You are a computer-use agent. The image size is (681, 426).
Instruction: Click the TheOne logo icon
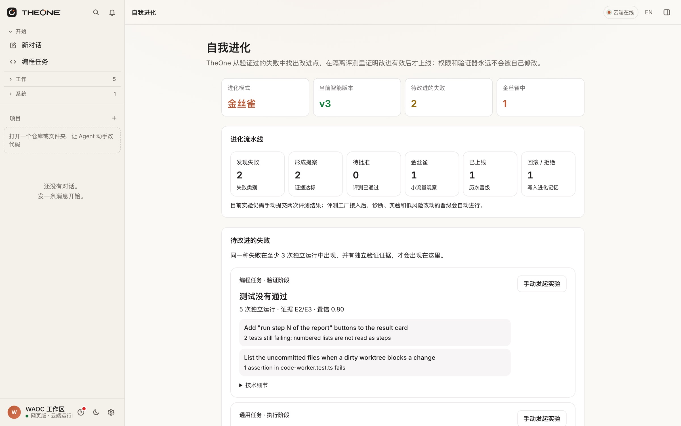[12, 12]
